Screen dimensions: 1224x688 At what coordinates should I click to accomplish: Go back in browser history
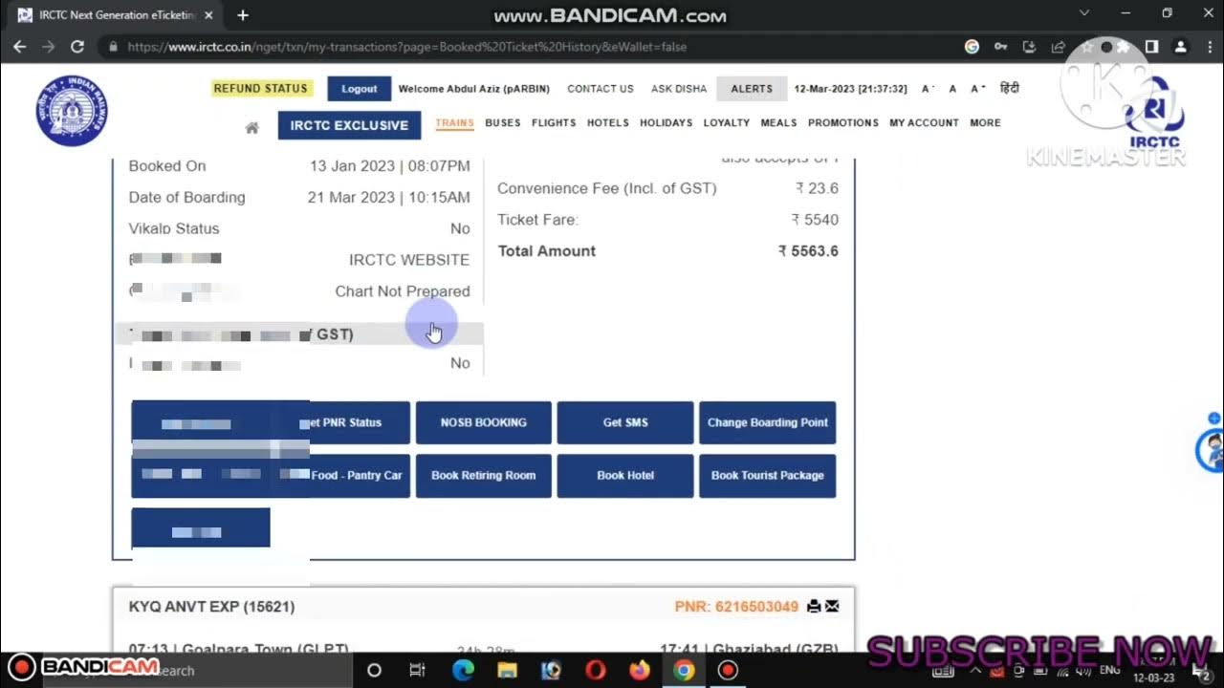coord(20,46)
